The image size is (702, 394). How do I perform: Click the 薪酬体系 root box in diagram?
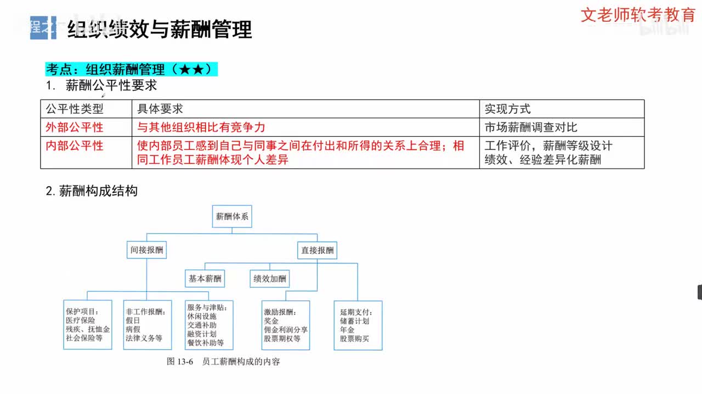[232, 216]
